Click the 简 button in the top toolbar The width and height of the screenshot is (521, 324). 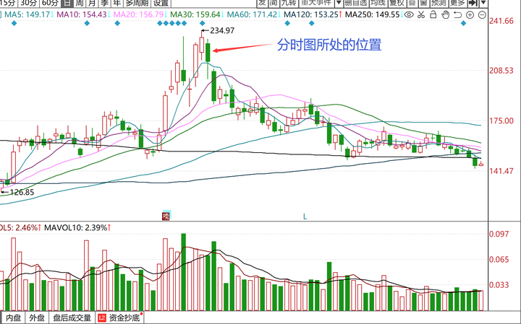click(x=273, y=3)
